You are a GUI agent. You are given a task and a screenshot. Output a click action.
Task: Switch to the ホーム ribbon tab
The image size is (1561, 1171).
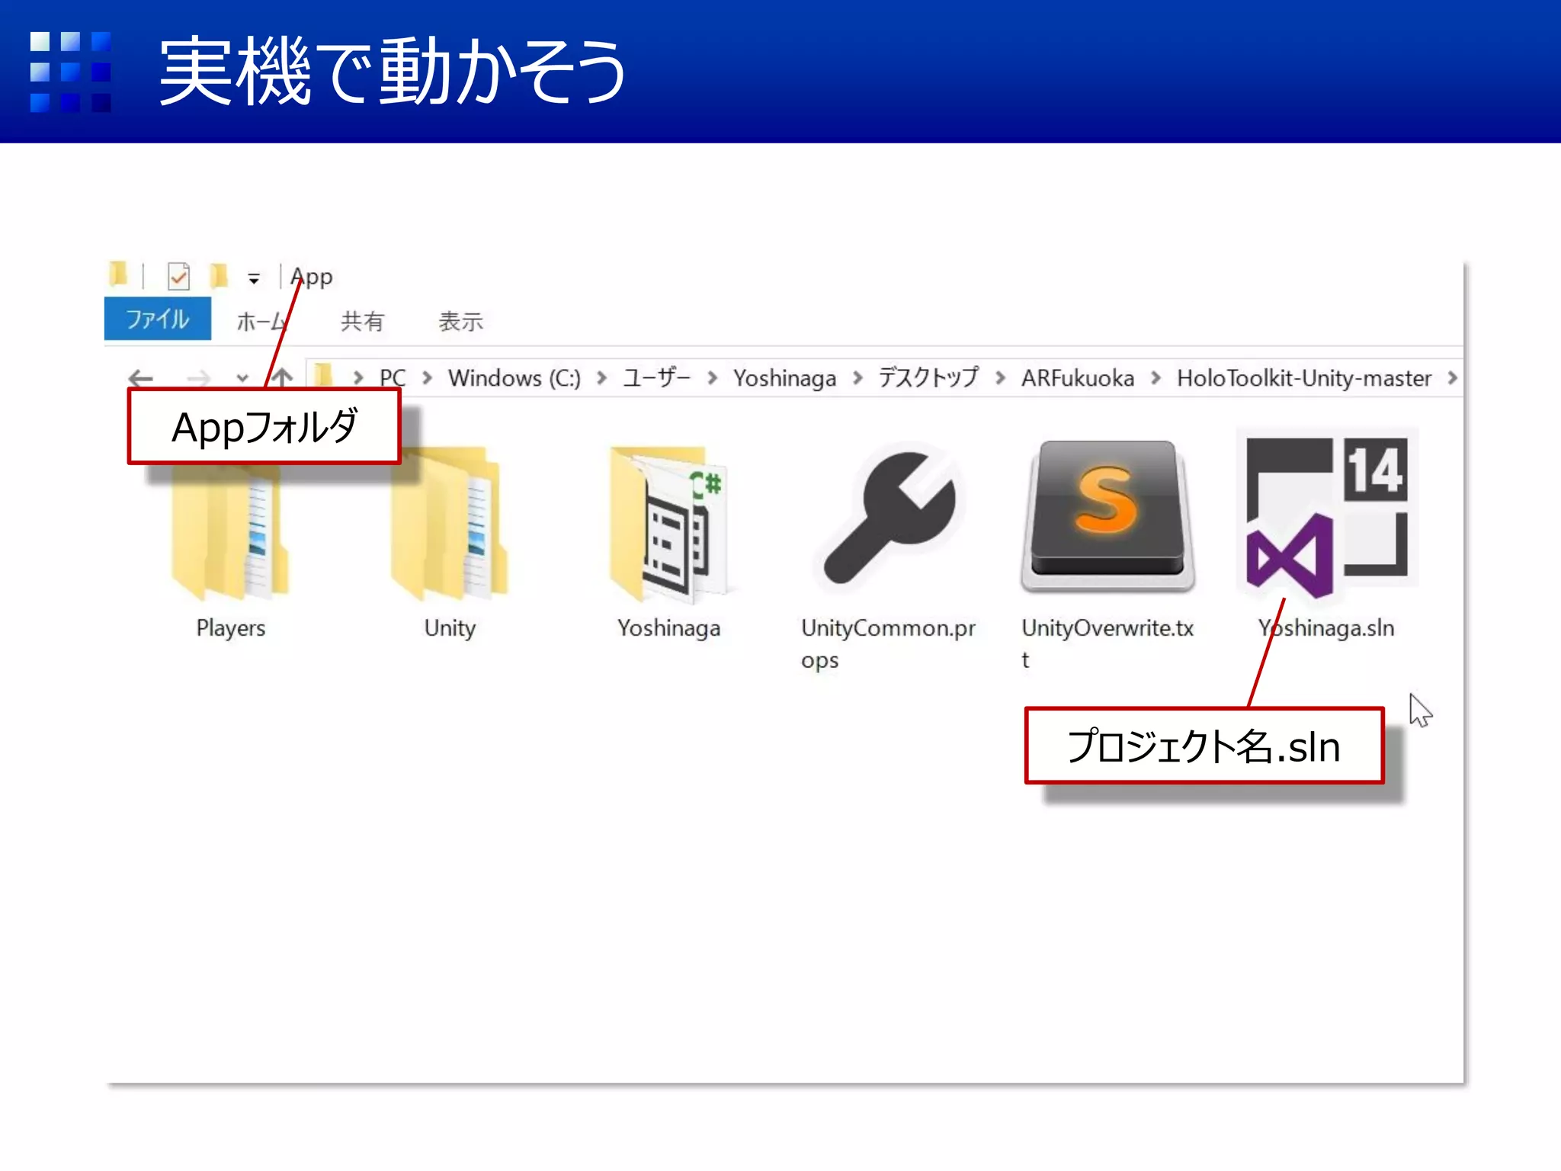pyautogui.click(x=261, y=321)
